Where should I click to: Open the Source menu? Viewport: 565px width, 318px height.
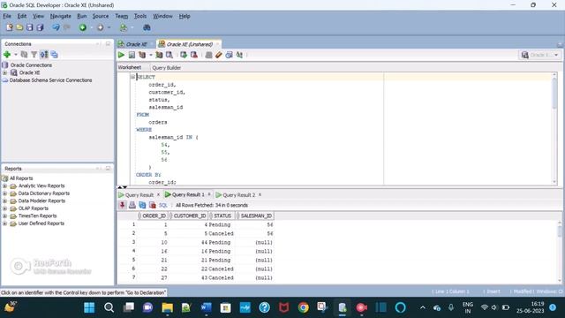click(100, 16)
